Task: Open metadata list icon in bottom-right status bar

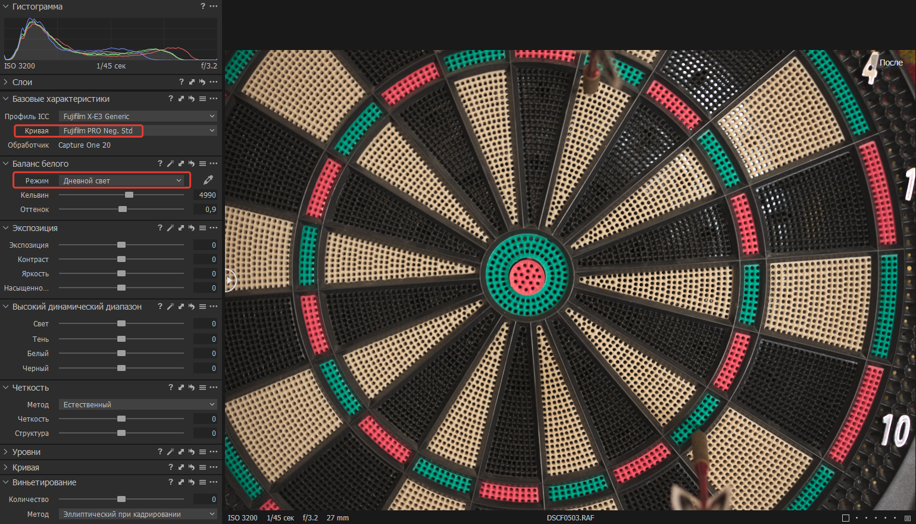Action: (908, 518)
